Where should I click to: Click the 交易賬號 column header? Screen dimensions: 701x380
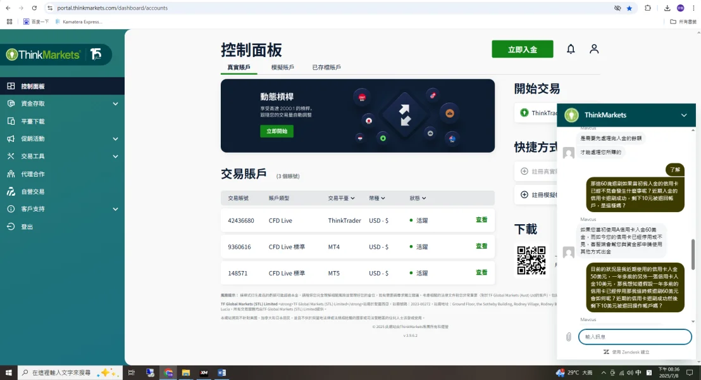click(x=239, y=198)
